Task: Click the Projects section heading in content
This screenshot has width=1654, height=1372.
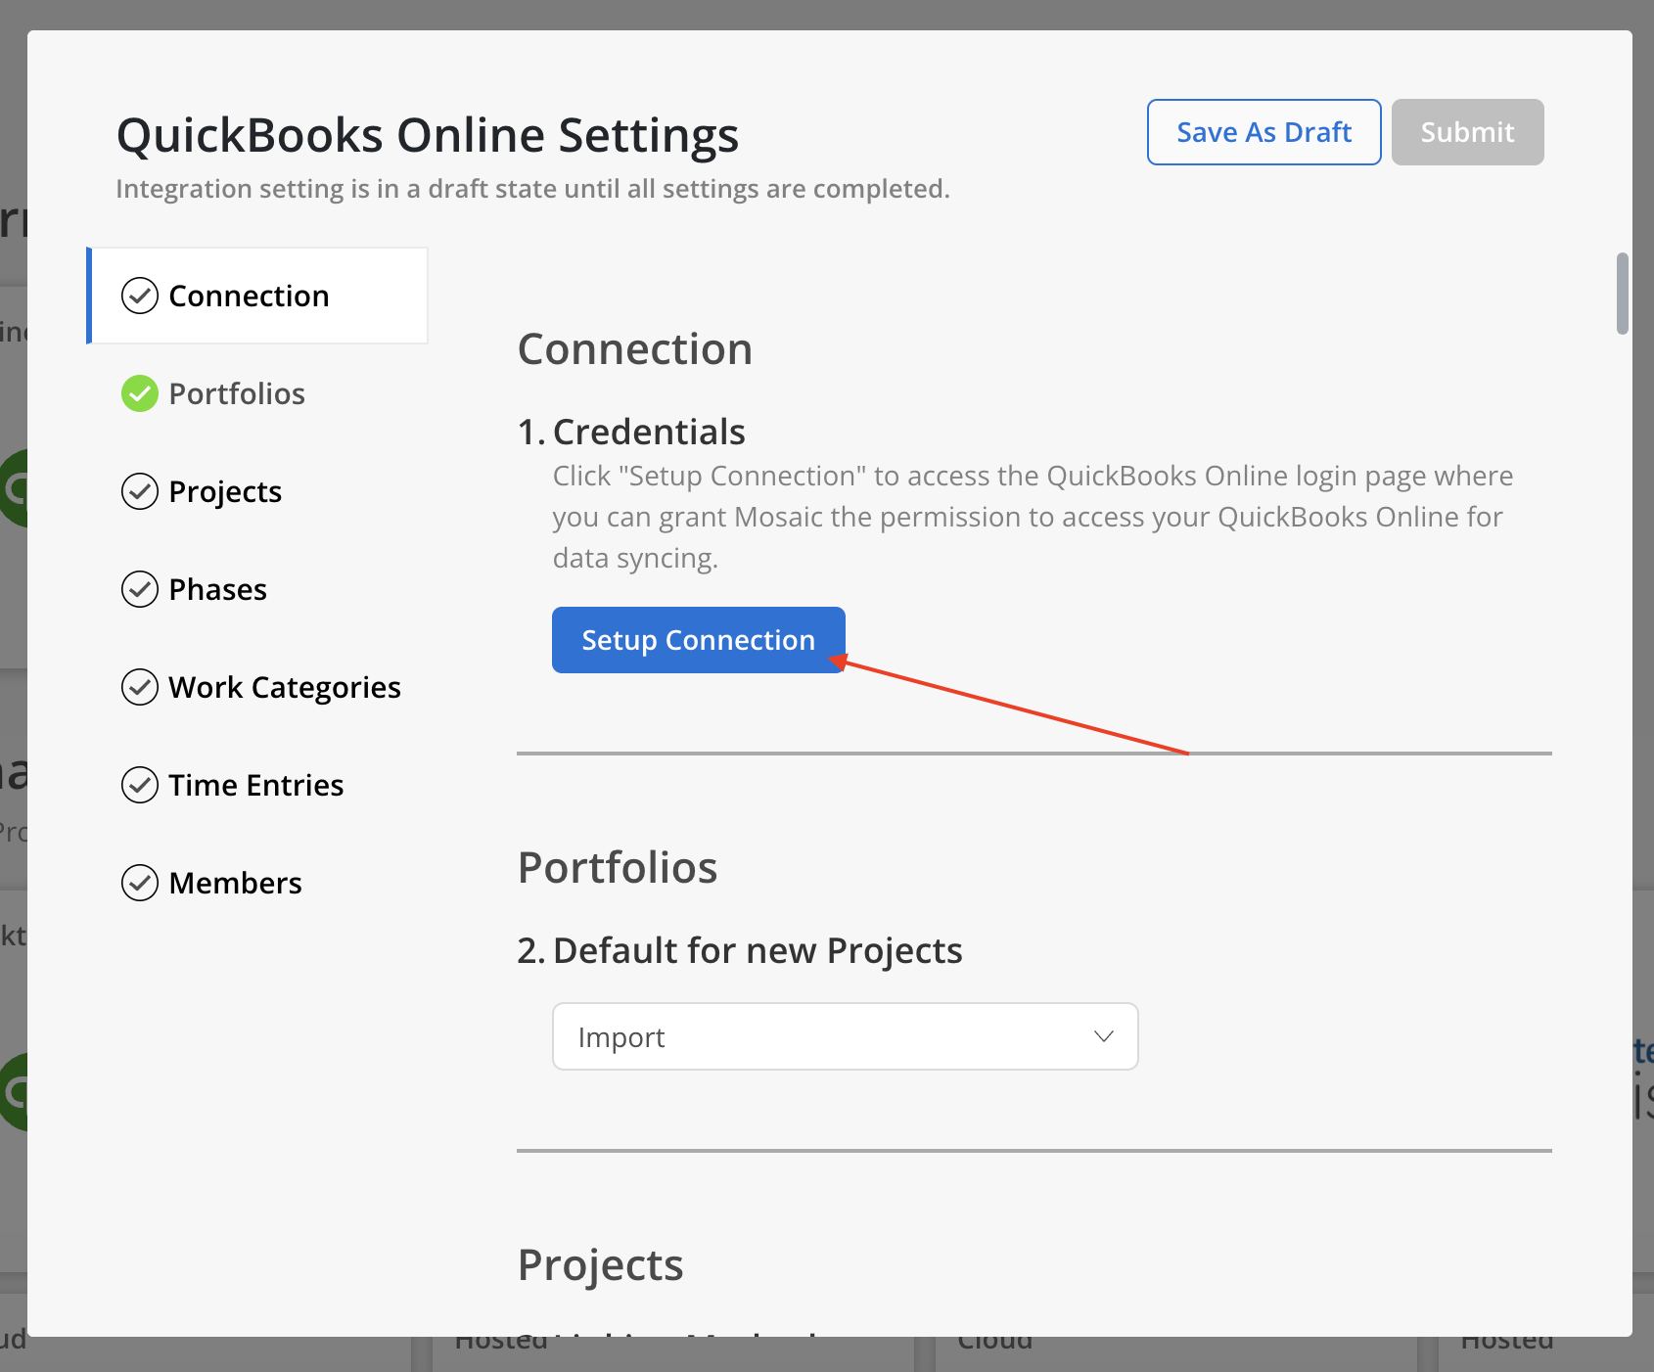Action: (x=600, y=1265)
